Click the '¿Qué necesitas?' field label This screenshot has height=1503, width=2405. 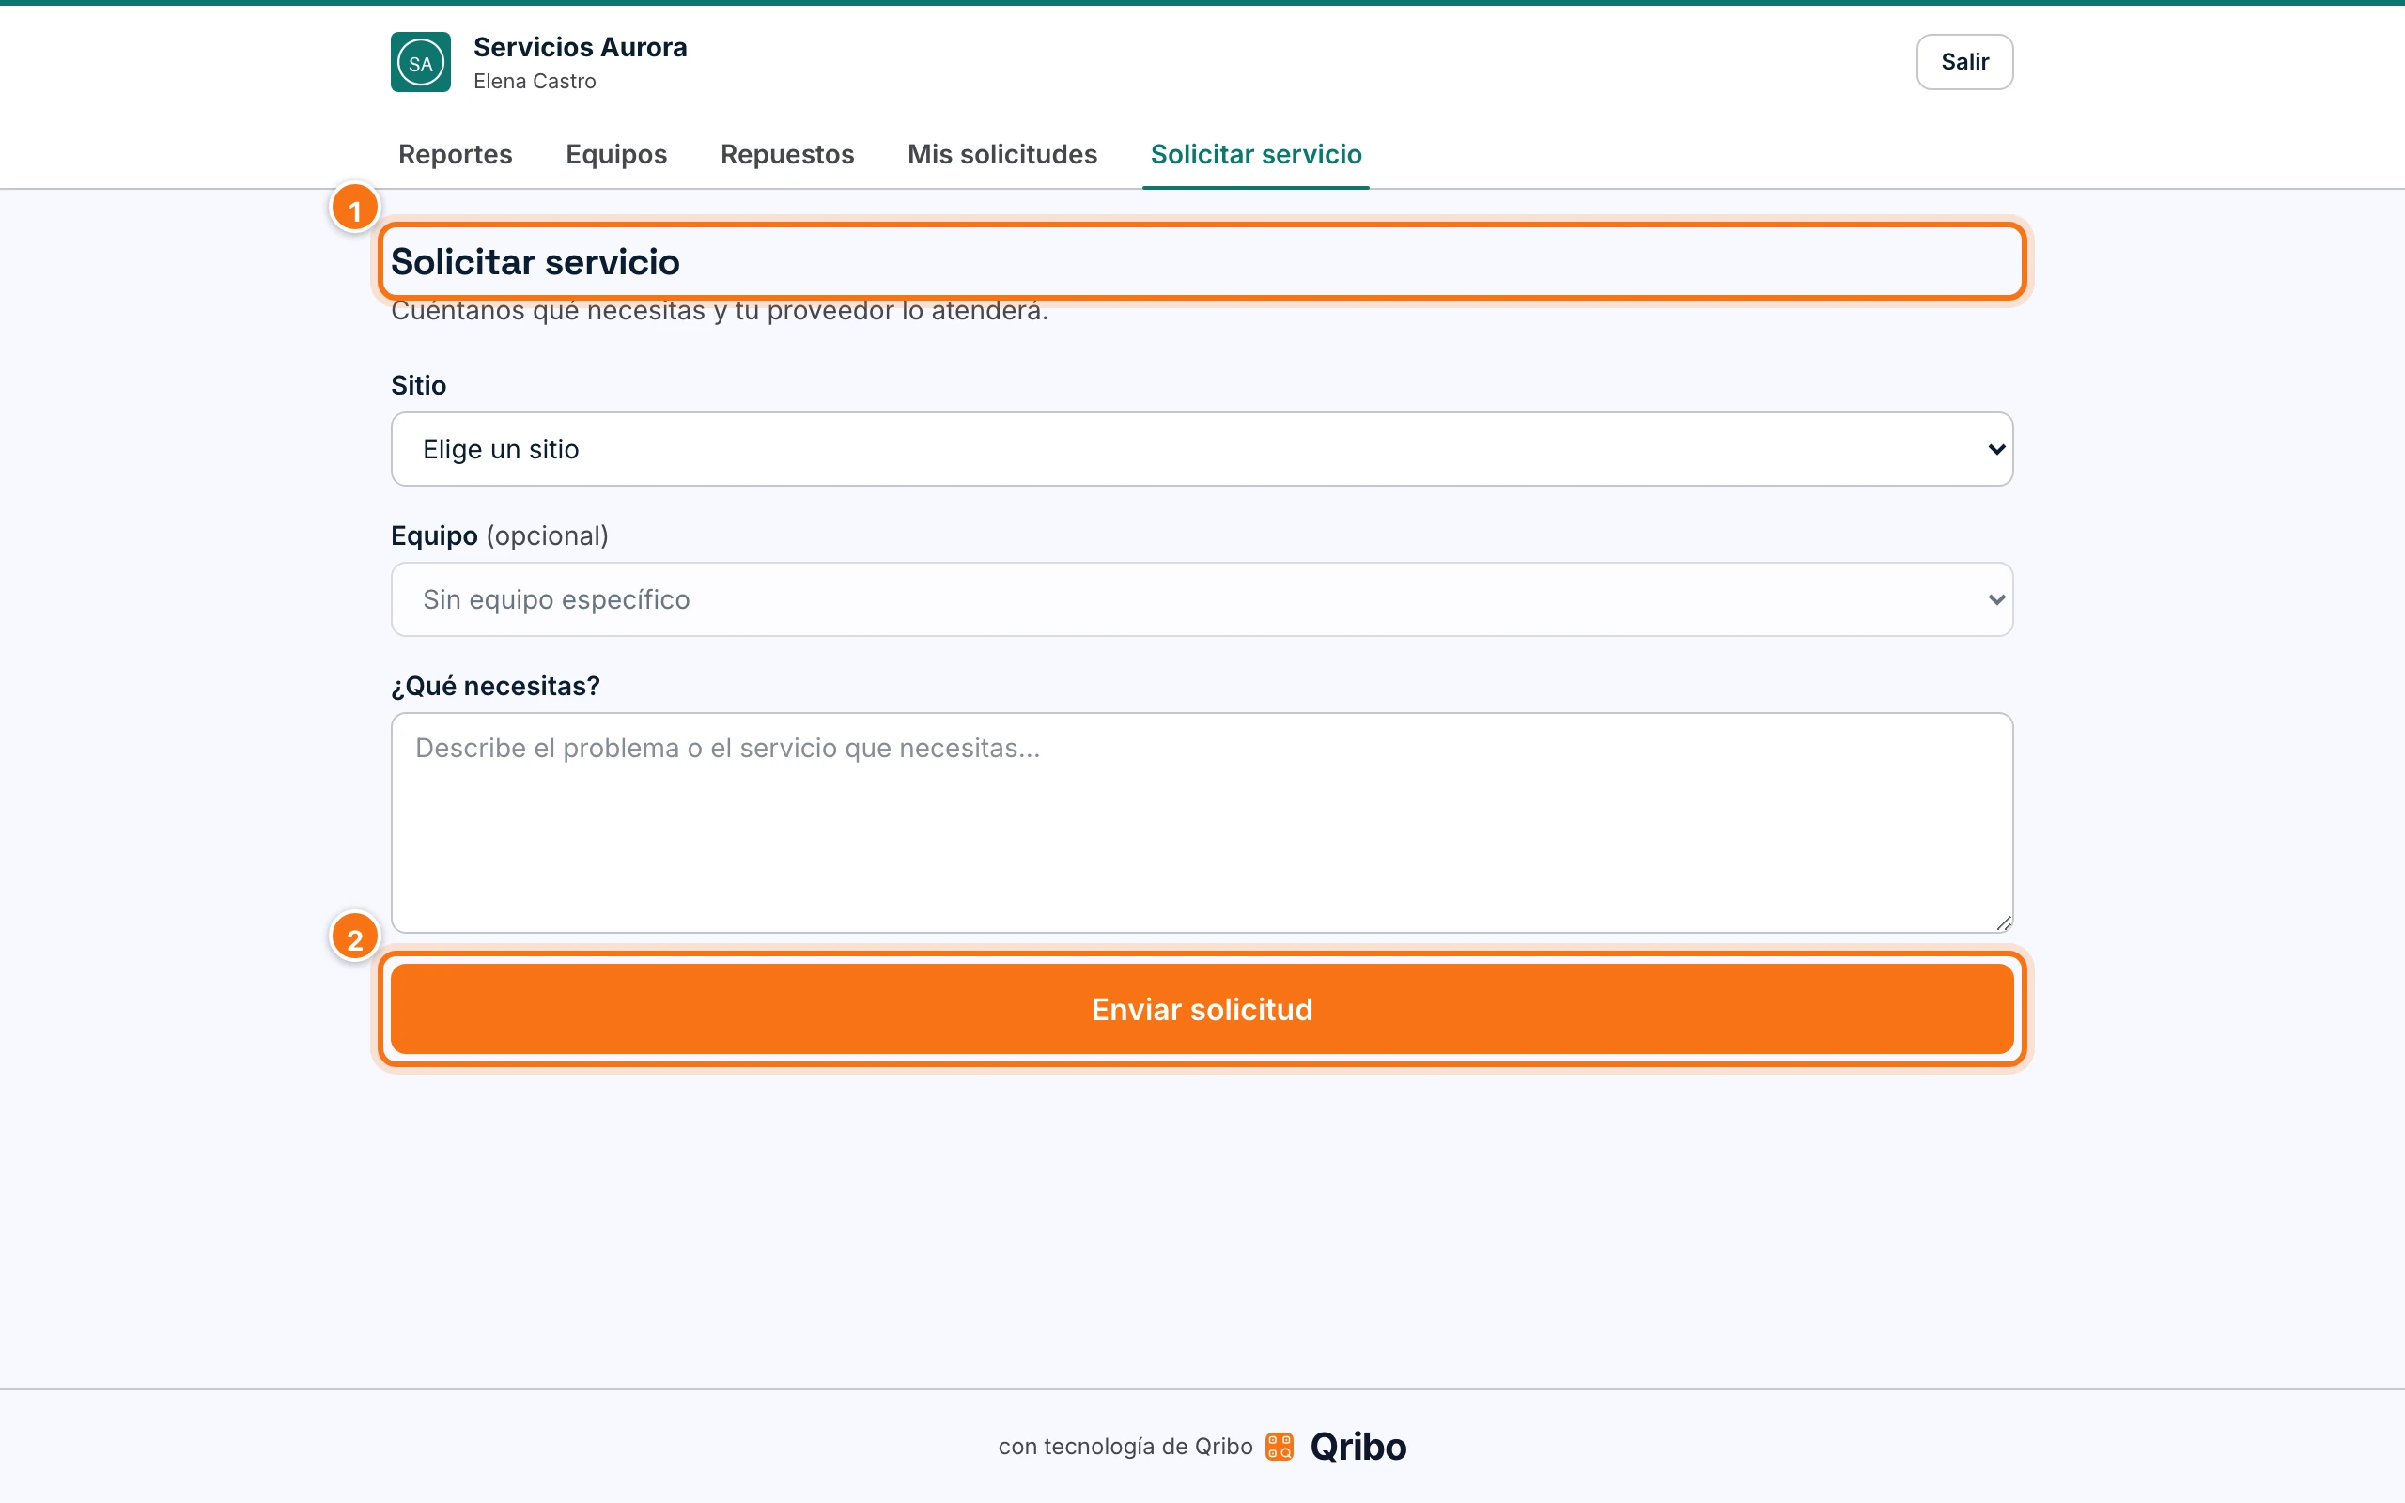pos(495,686)
